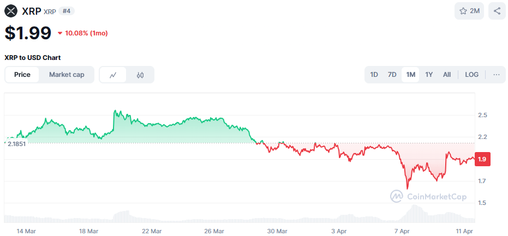Click the volume bars near 7 Apr
The height and width of the screenshot is (236, 508).
click(415, 214)
